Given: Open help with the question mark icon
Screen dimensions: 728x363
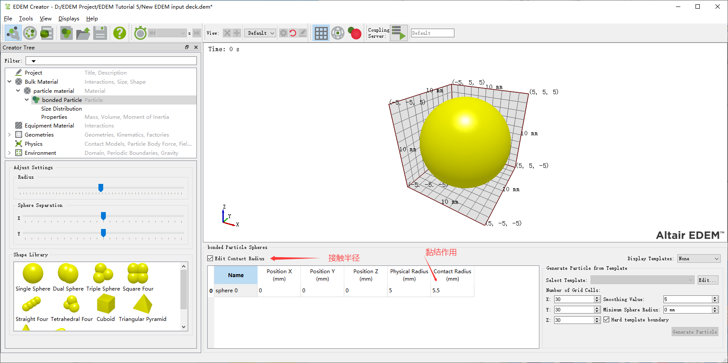Looking at the screenshot, I should tap(120, 33).
